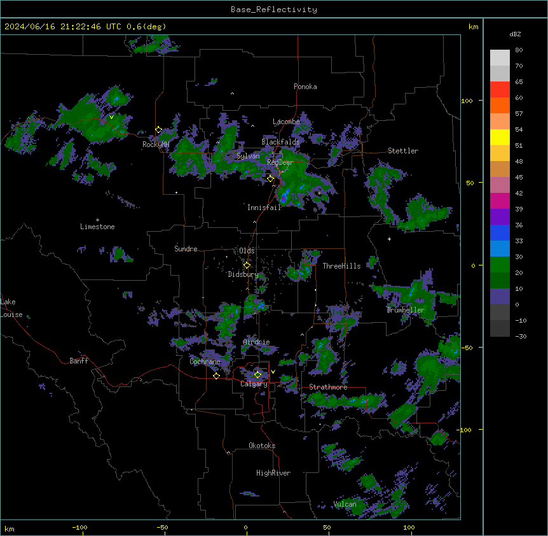This screenshot has width=548, height=536.
Task: Click the dBZ legend value 80
Action: [519, 50]
